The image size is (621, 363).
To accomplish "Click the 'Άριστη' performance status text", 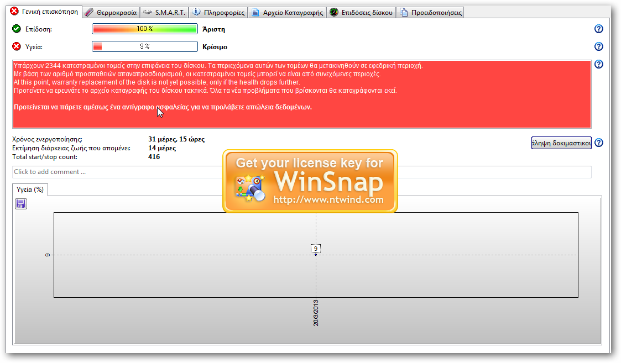I will pyautogui.click(x=213, y=29).
